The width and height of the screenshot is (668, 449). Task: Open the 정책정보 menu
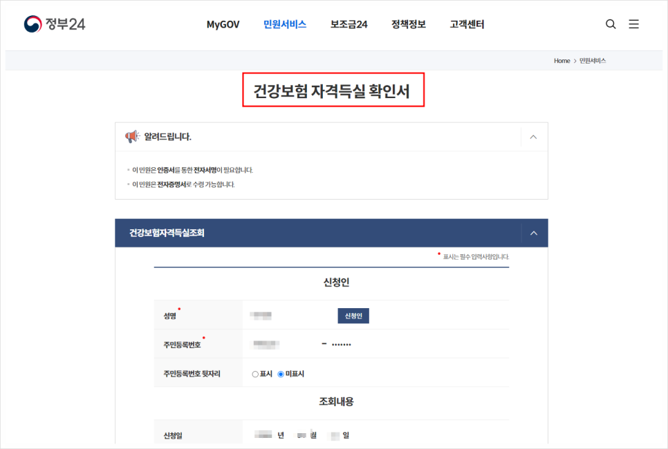pos(407,24)
